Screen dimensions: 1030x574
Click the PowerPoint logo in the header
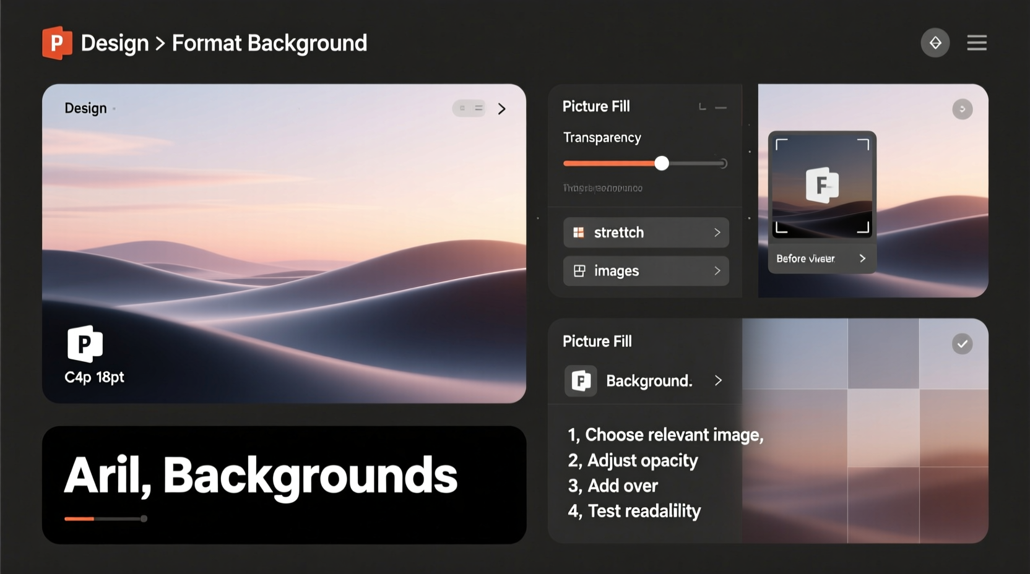click(58, 43)
